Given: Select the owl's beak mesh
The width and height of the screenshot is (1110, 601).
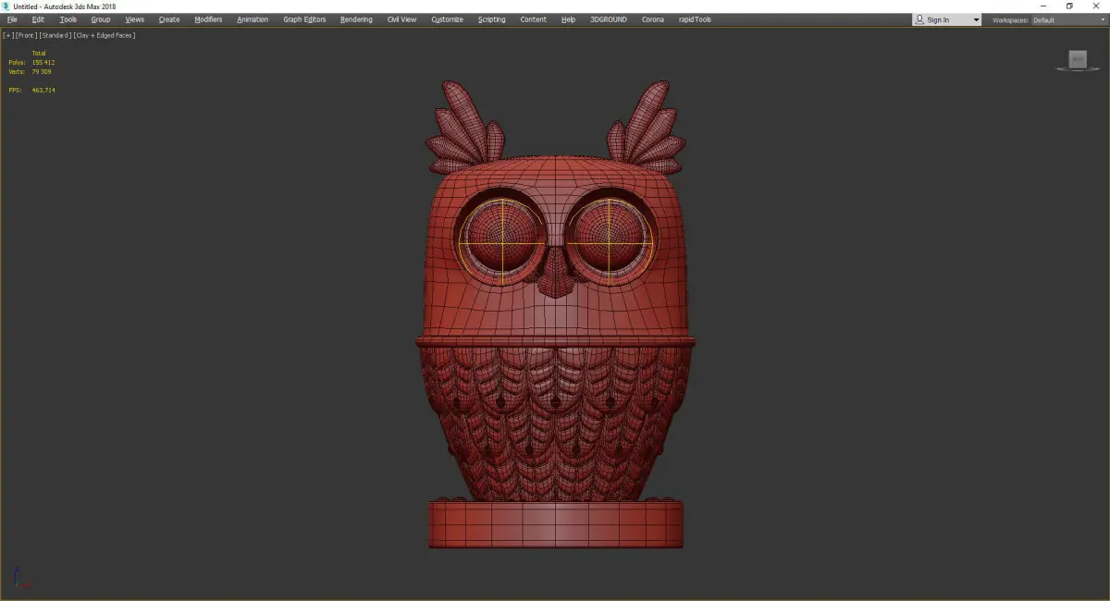Looking at the screenshot, I should (554, 275).
